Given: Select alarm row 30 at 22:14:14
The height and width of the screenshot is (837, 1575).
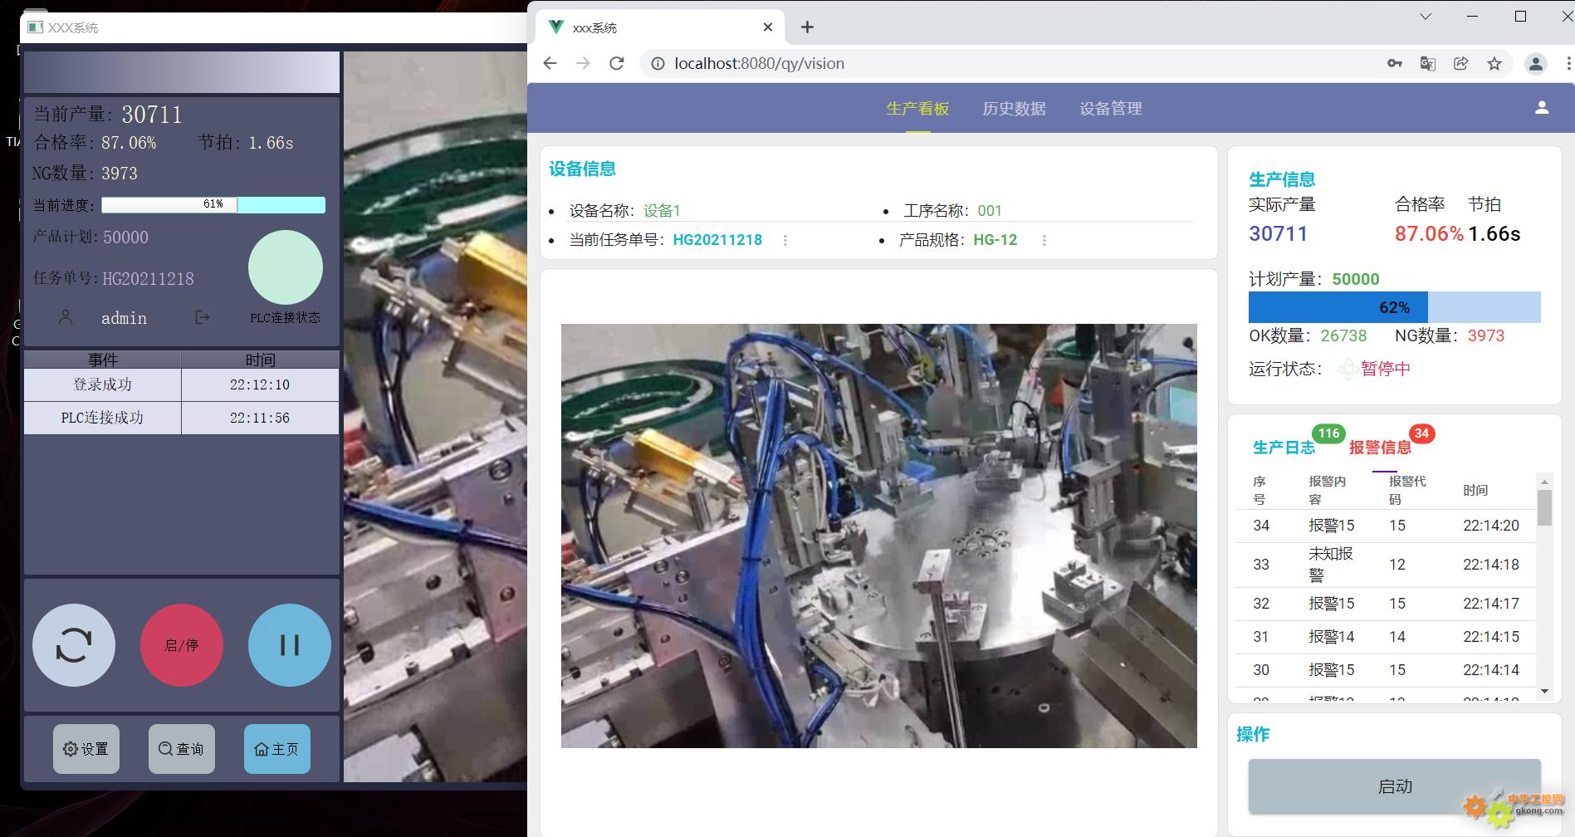Looking at the screenshot, I should coord(1385,670).
